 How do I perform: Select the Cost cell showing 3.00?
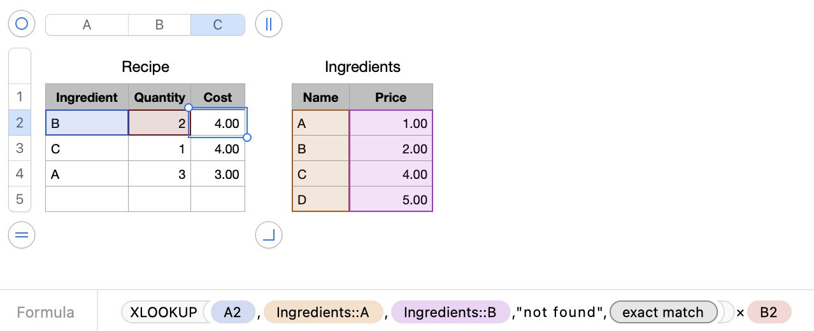click(218, 174)
